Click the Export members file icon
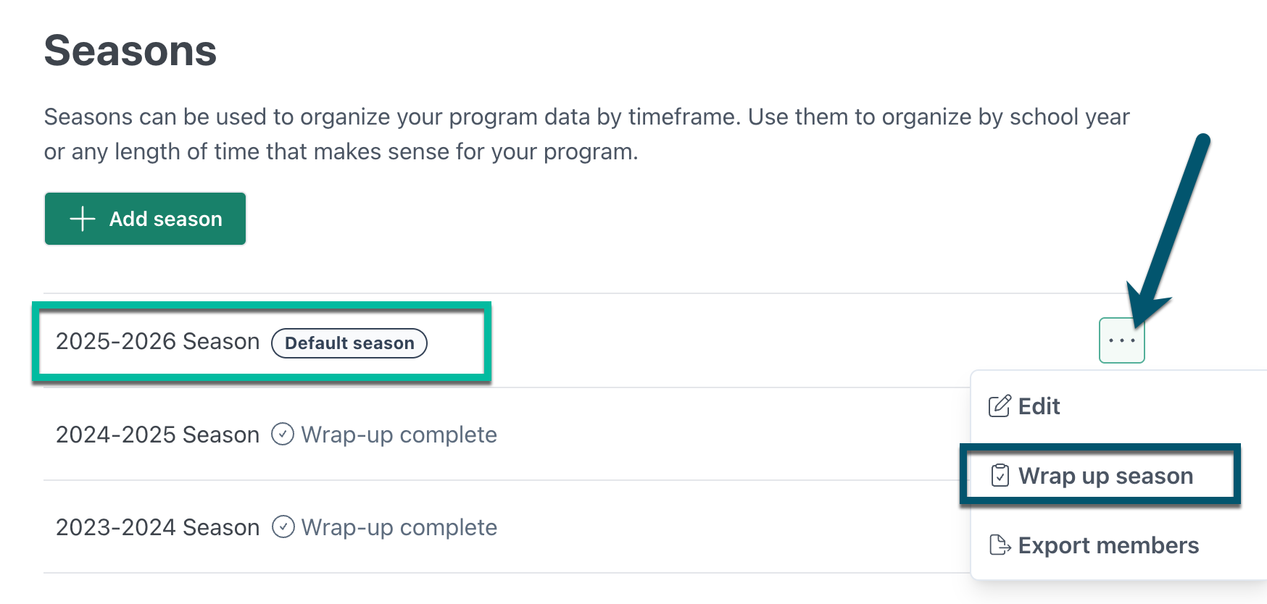 [1000, 545]
